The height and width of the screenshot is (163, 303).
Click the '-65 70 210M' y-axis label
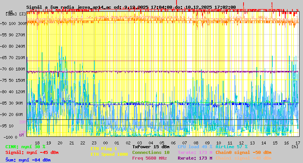click(13, 58)
